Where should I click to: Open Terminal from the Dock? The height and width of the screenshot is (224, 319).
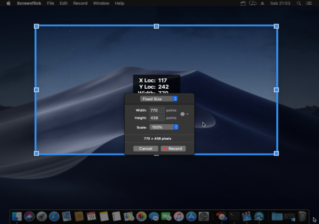[x=234, y=216]
